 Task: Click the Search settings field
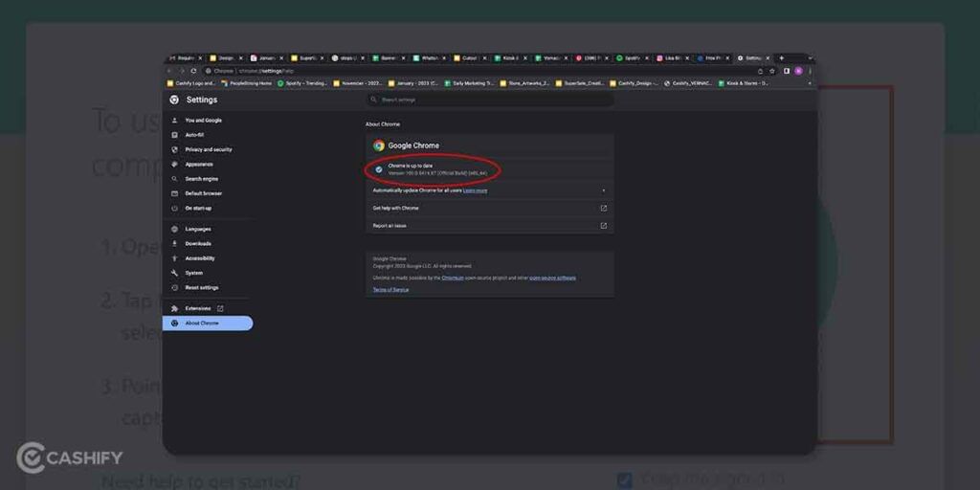click(489, 100)
